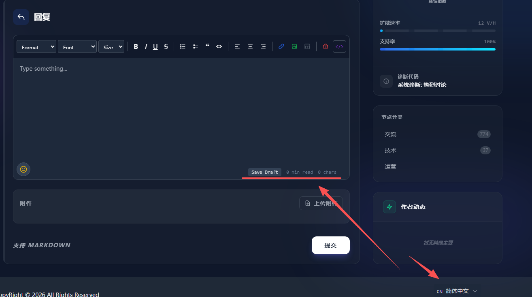532x297 pixels.
Task: Insert a bulleted list
Action: [183, 46]
